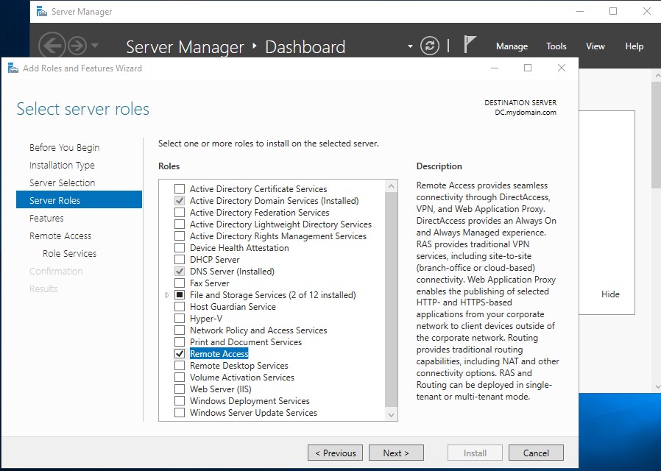This screenshot has width=661, height=471.
Task: Click the Add Roles and Features Wizard title icon
Action: pyautogui.click(x=13, y=68)
